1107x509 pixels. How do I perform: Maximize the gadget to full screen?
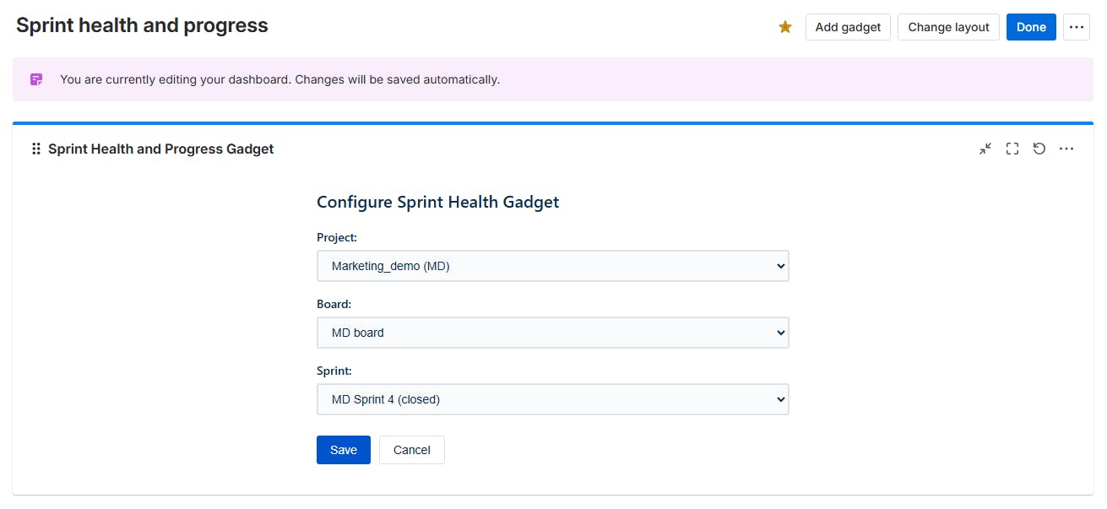tap(1012, 149)
